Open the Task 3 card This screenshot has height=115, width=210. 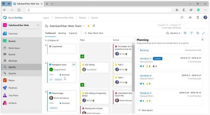point(122,80)
